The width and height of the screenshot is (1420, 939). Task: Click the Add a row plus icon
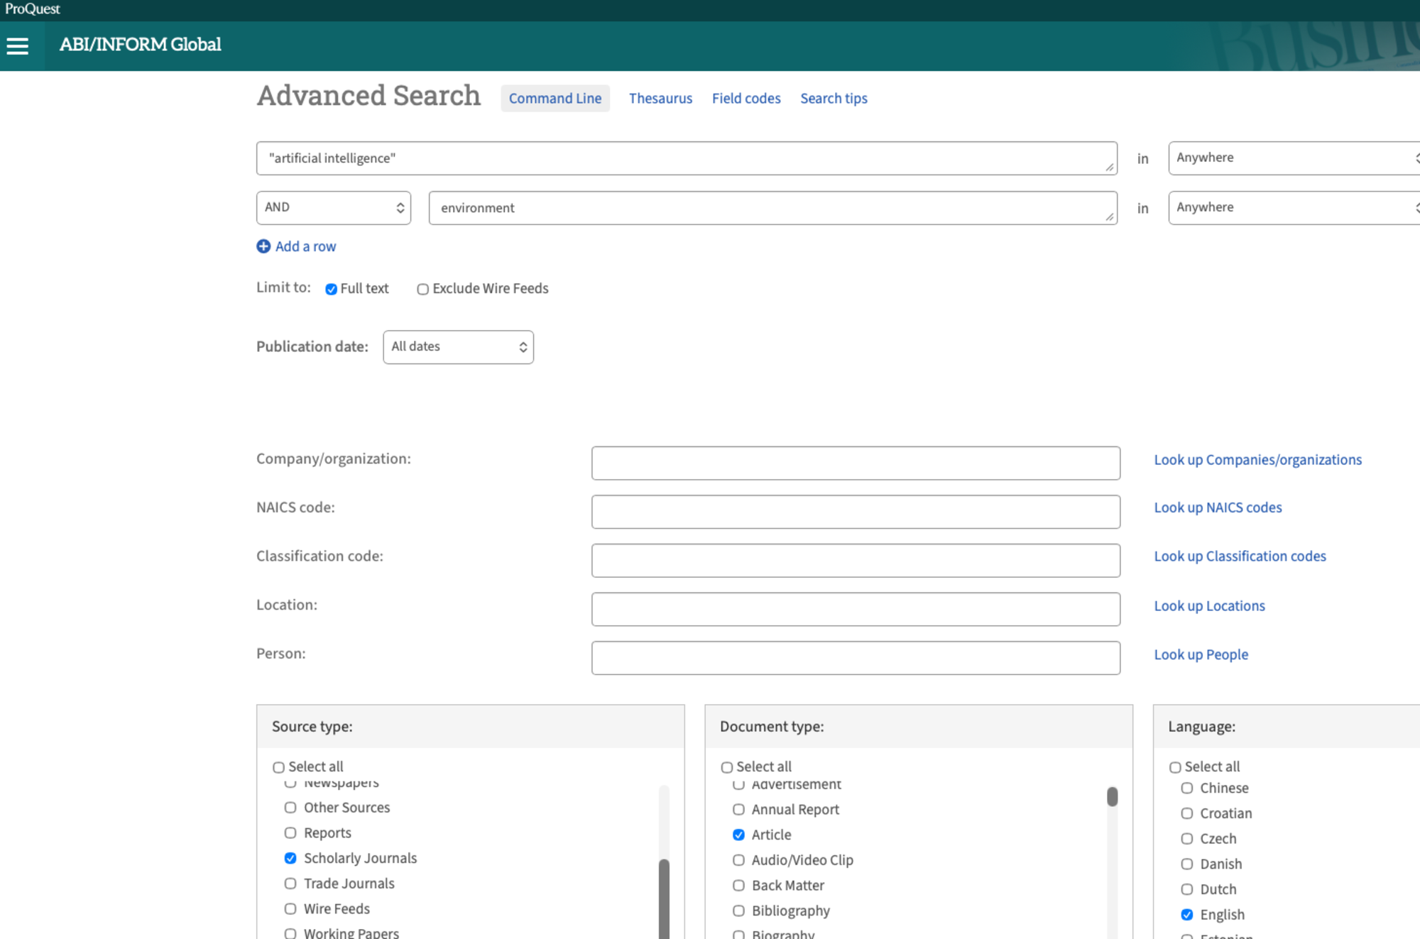[x=263, y=246]
